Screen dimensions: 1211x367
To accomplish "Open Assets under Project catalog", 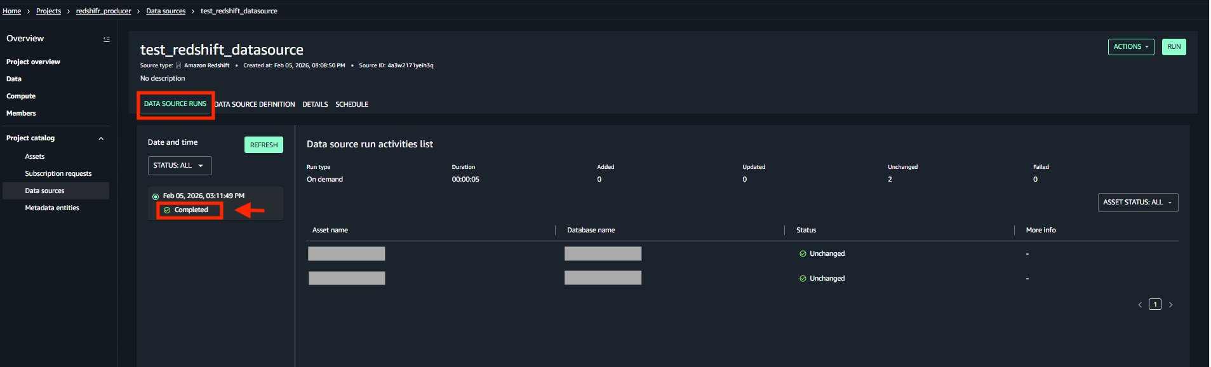I will 34,156.
